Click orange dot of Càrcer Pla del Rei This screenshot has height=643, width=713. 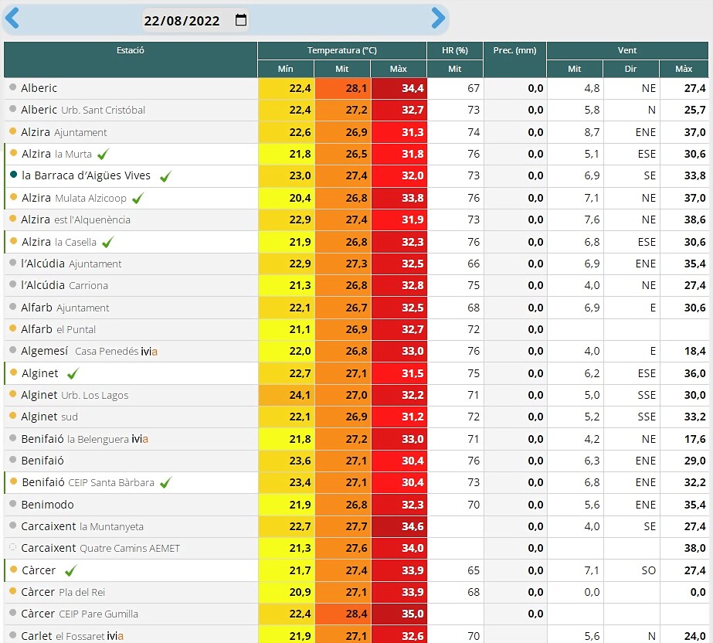[12, 590]
